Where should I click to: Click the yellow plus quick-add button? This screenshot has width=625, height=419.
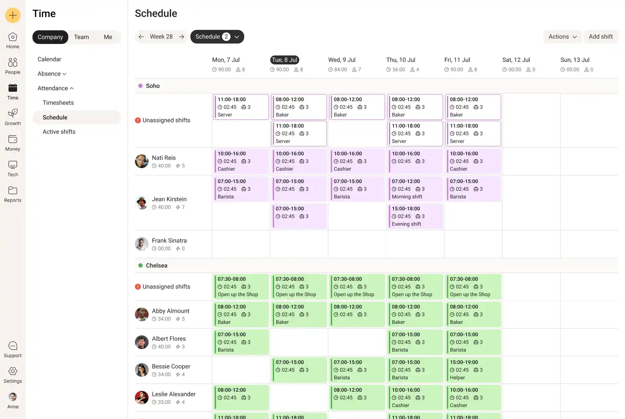pyautogui.click(x=13, y=15)
